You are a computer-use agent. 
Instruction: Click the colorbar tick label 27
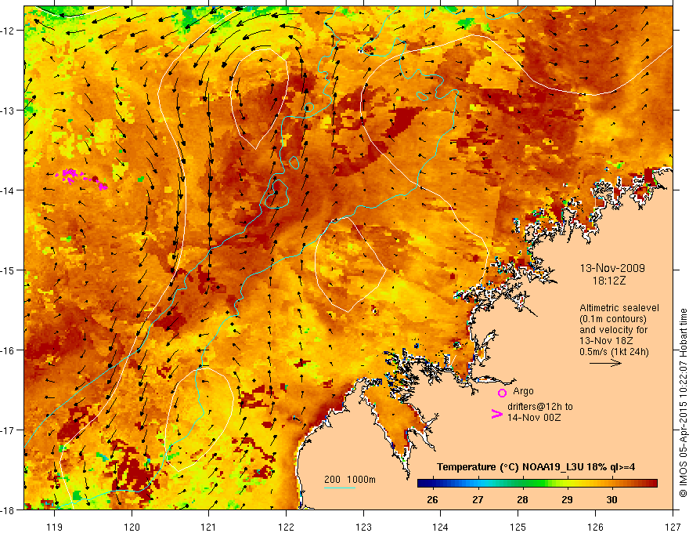pos(478,499)
